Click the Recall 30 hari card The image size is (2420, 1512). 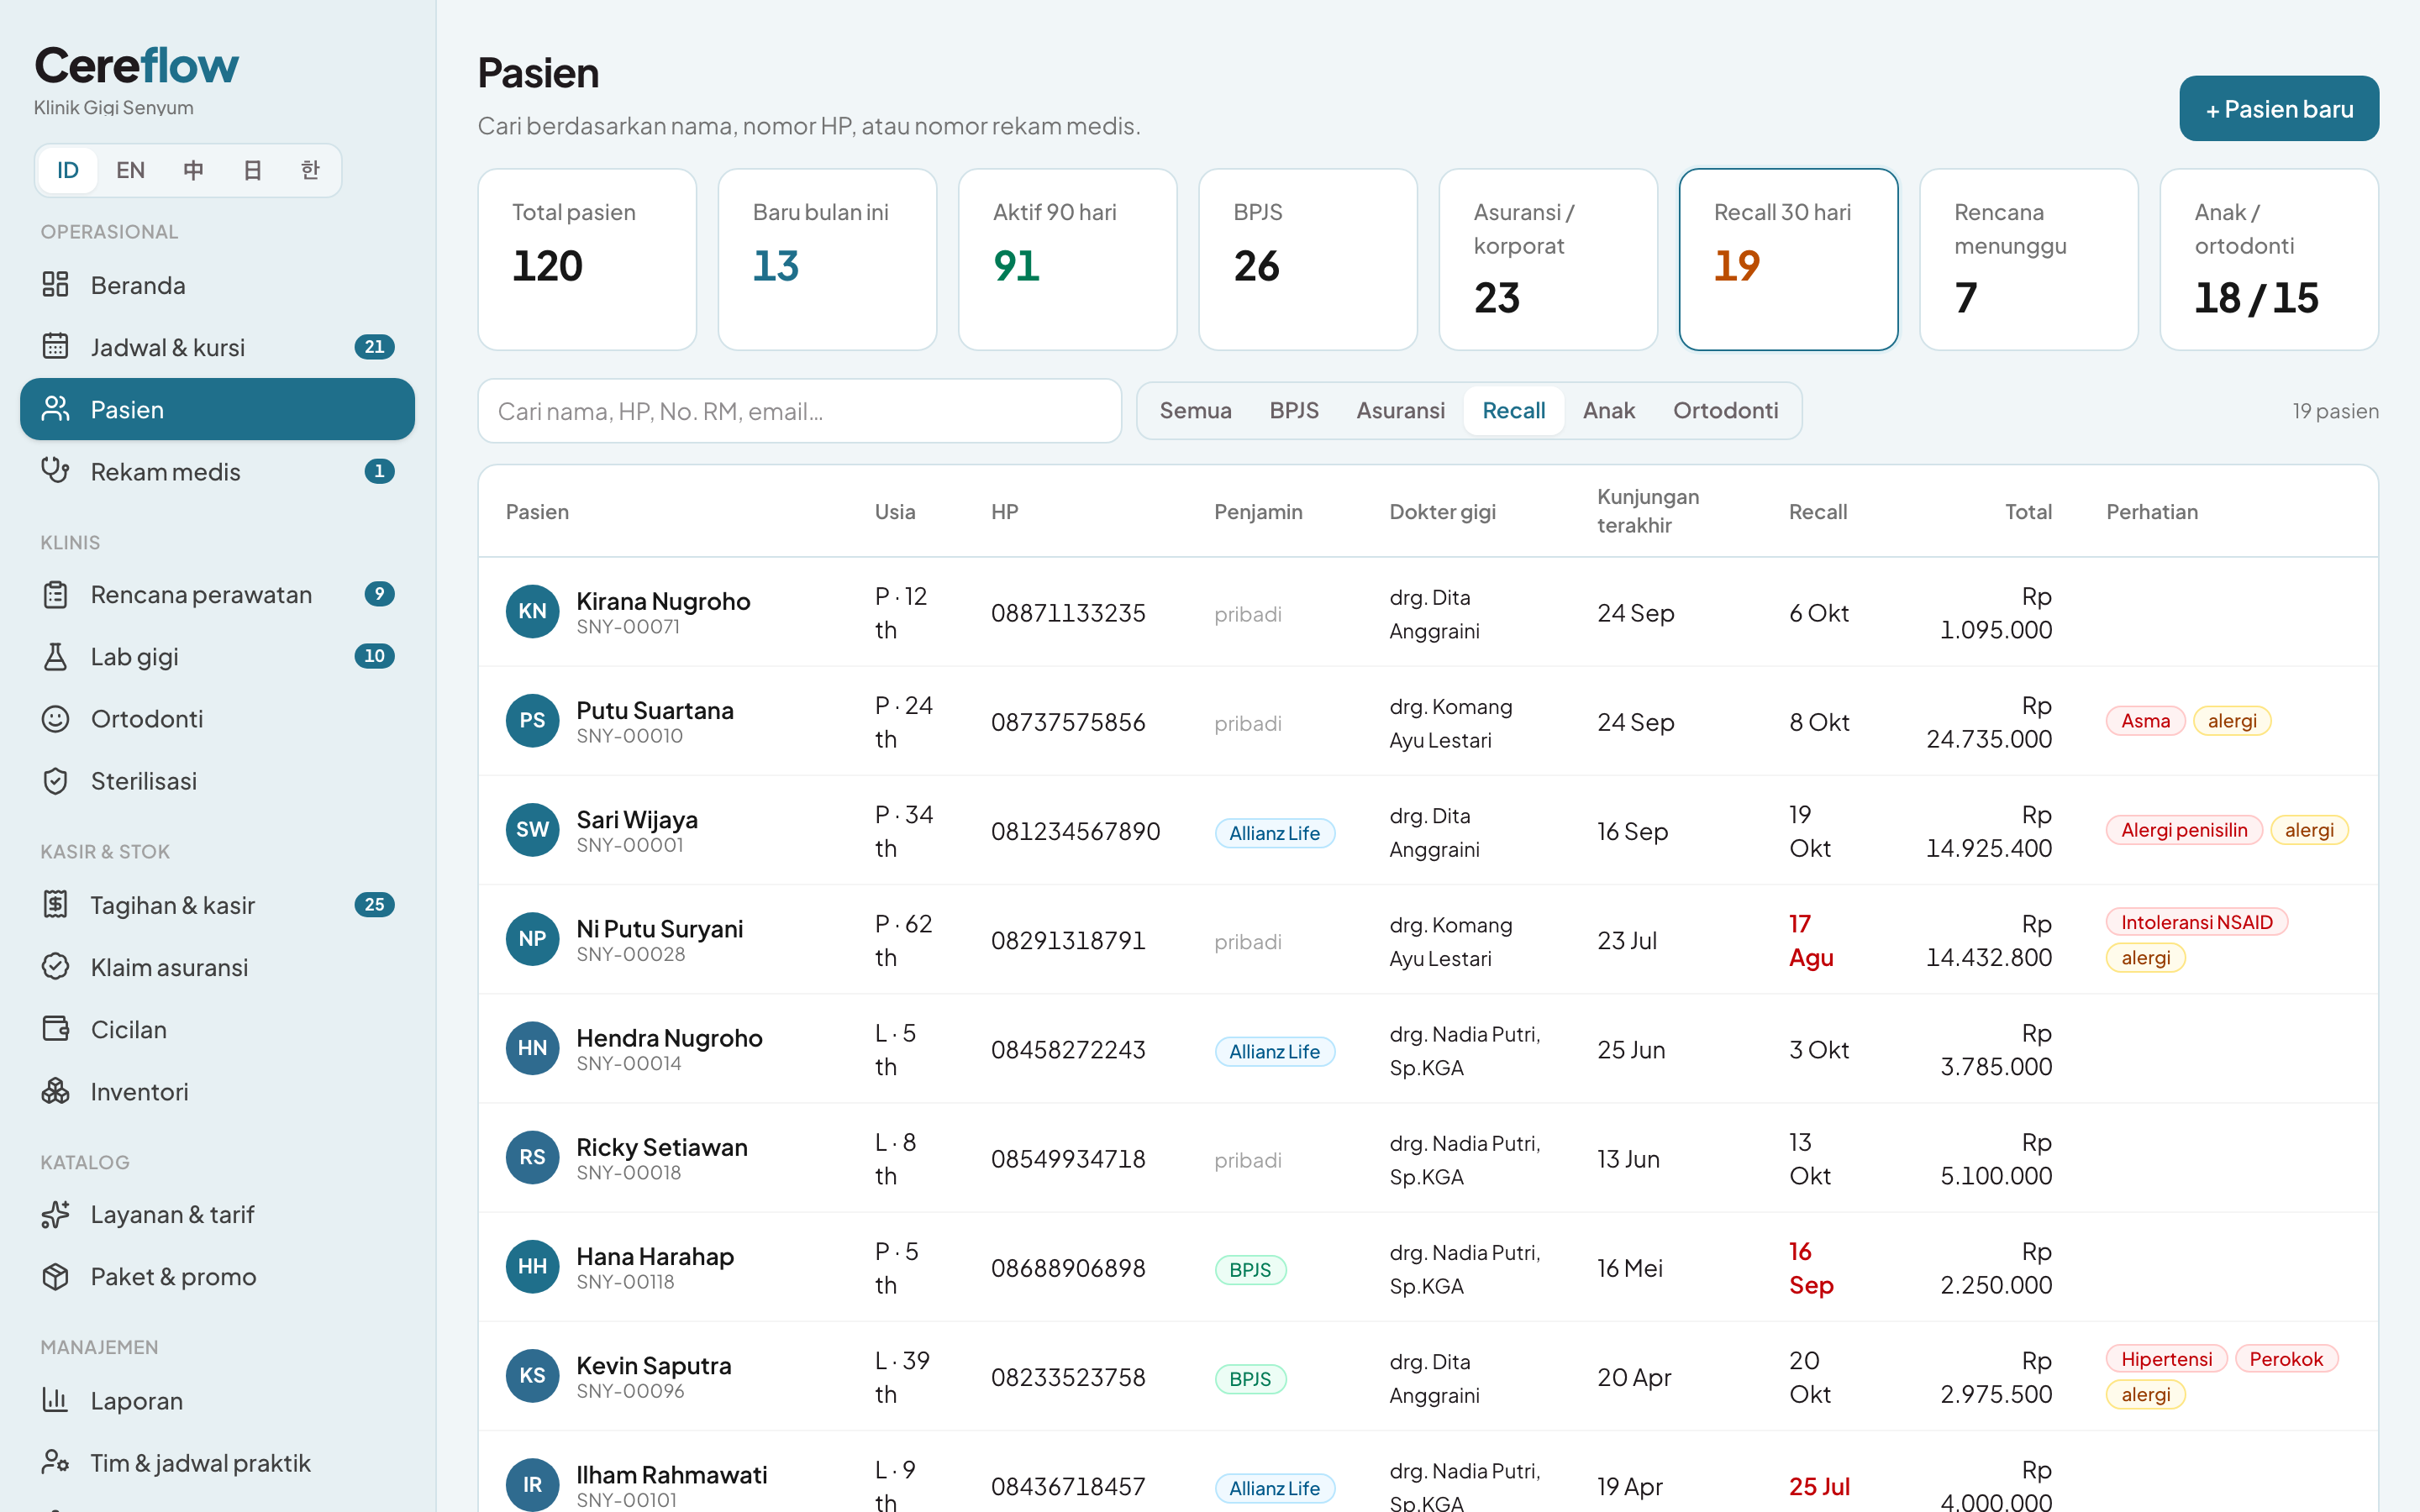tap(1788, 259)
